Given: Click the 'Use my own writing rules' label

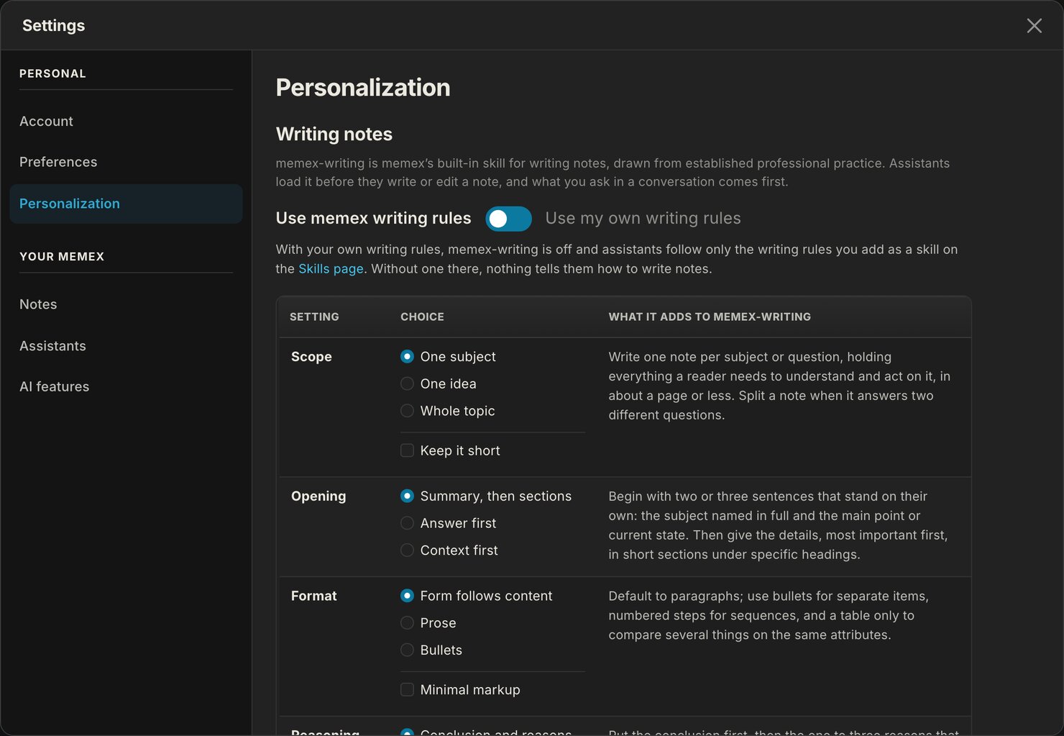Looking at the screenshot, I should click(643, 218).
